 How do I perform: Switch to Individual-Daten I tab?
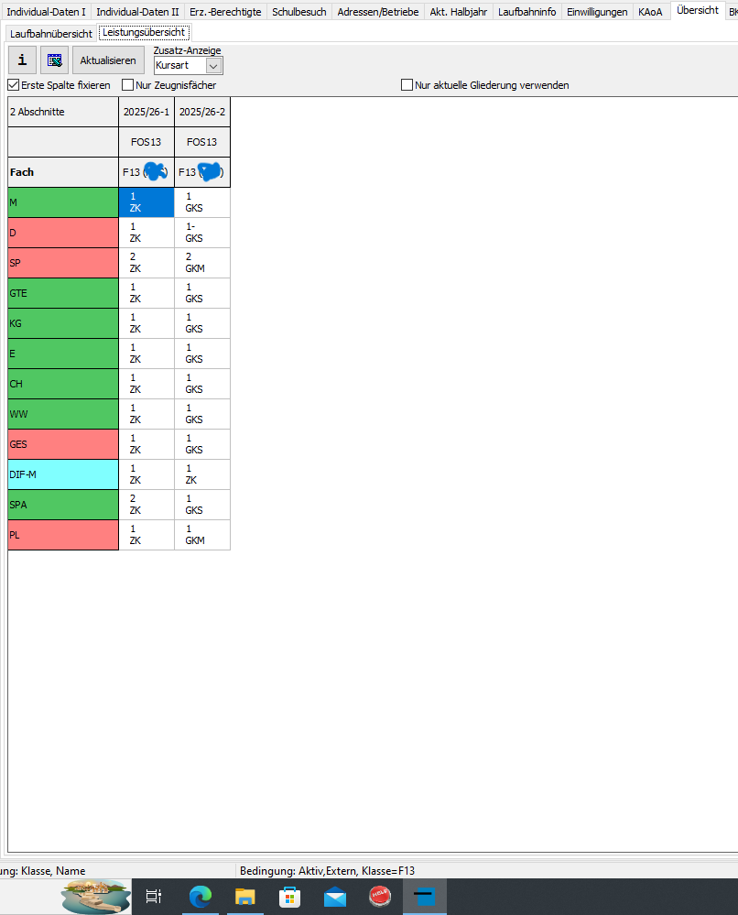(46, 12)
